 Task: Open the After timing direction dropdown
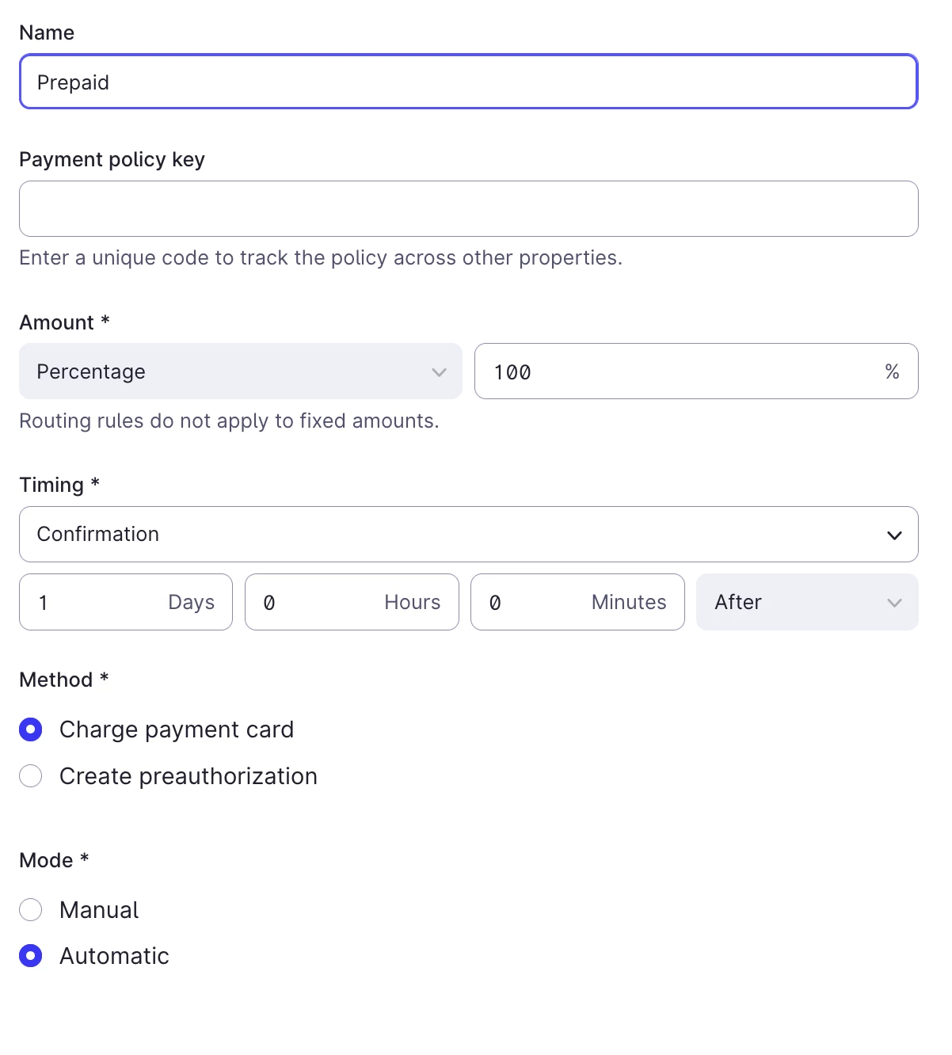tap(806, 603)
